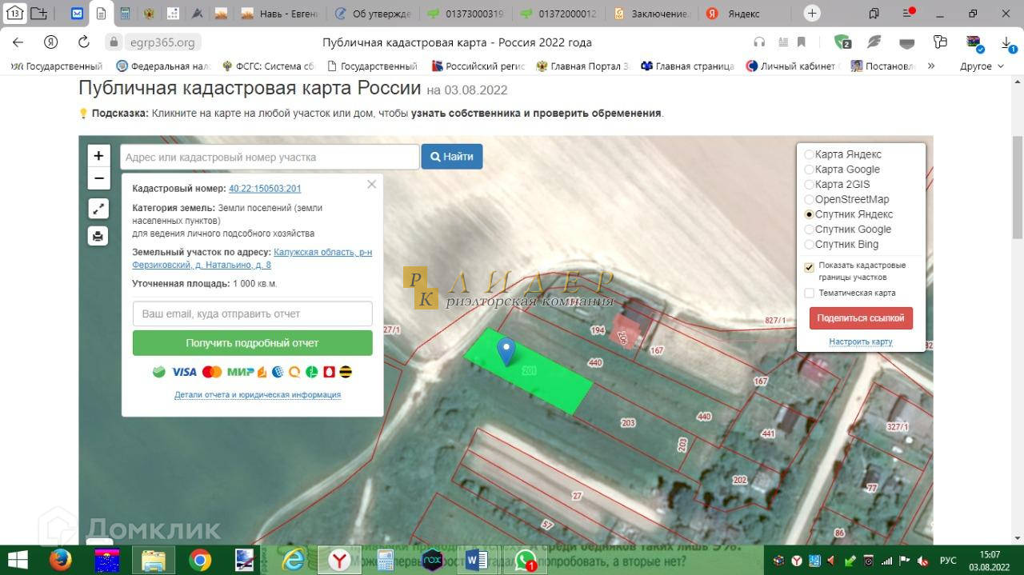Open the map in fullscreen mode

pyautogui.click(x=98, y=210)
